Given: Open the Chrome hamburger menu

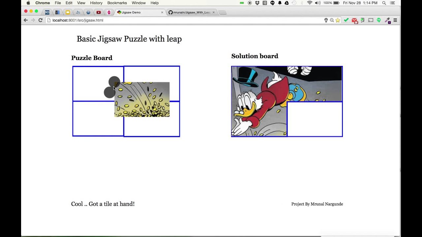Looking at the screenshot, I should pyautogui.click(x=395, y=20).
